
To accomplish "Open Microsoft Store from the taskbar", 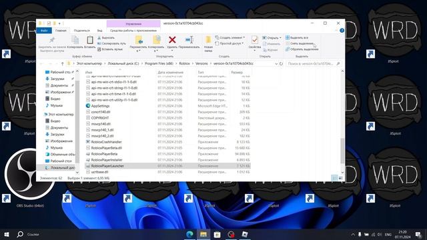I will (x=217, y=234).
